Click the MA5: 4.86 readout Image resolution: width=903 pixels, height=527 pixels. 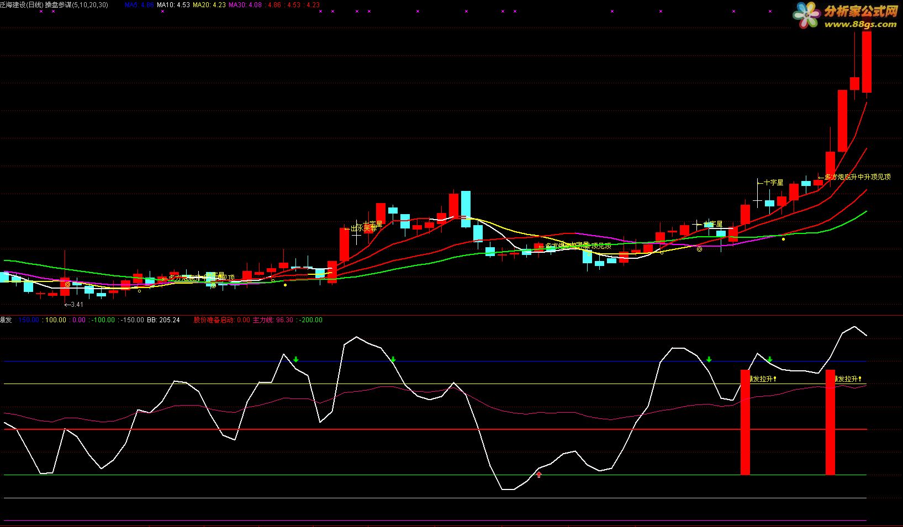pos(139,4)
